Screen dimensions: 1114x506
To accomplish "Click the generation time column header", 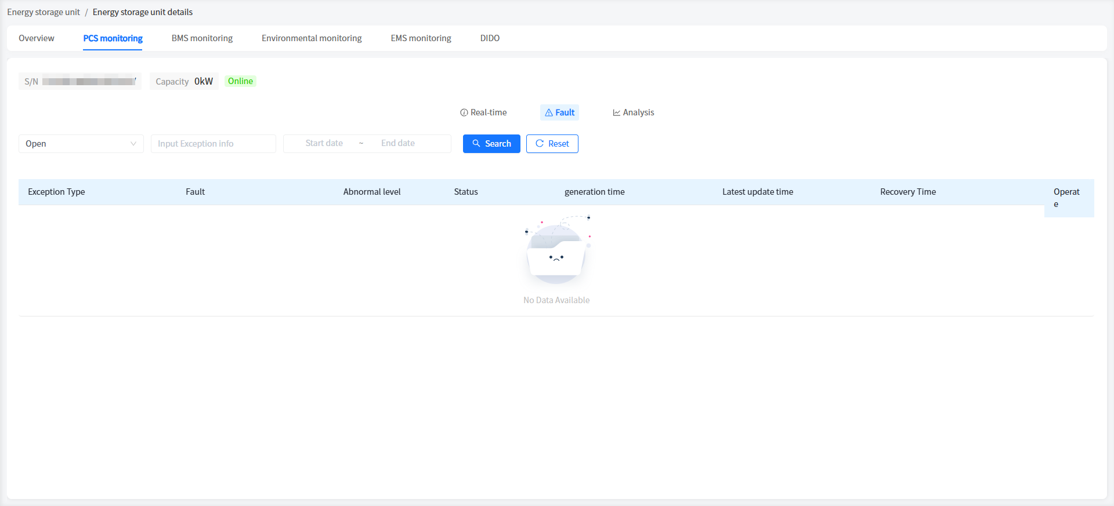I will [594, 192].
